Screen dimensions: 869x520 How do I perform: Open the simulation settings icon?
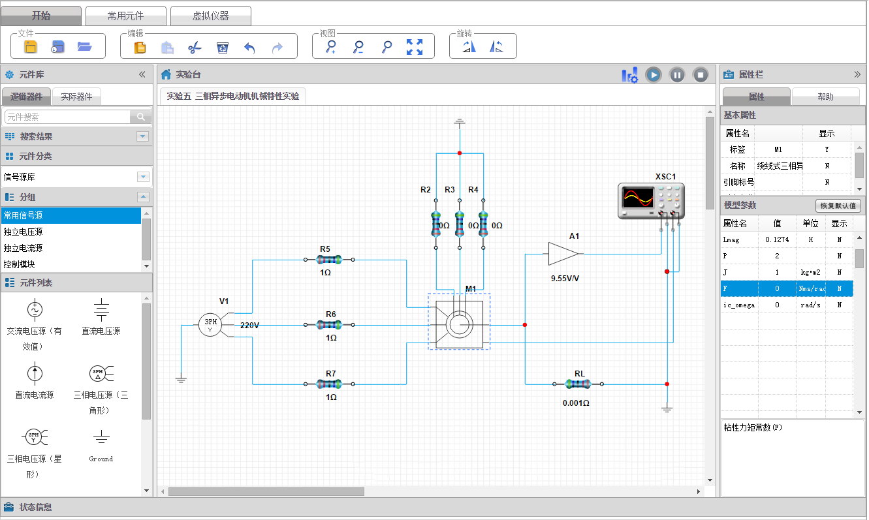click(629, 75)
